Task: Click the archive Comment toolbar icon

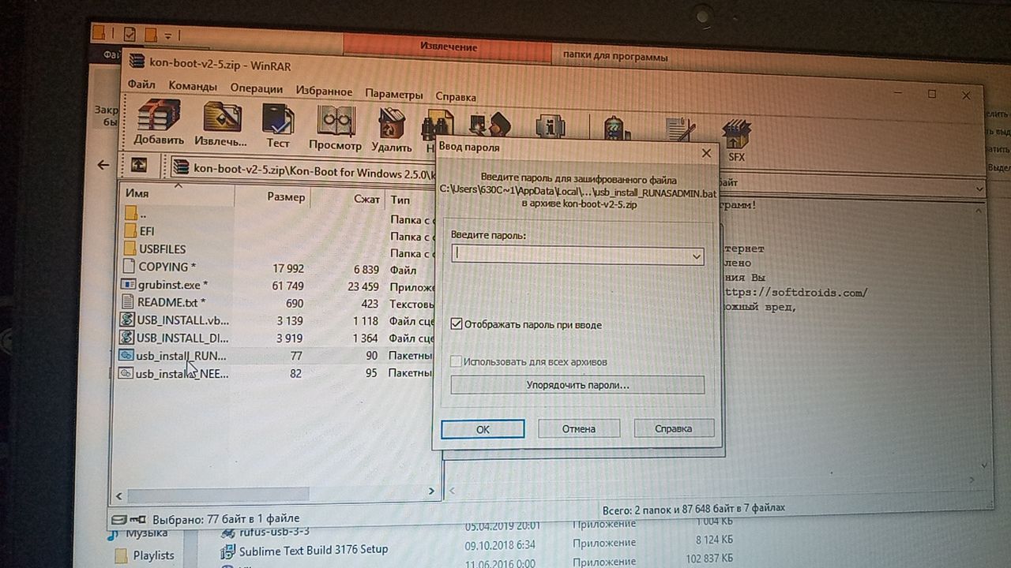Action: pos(678,132)
